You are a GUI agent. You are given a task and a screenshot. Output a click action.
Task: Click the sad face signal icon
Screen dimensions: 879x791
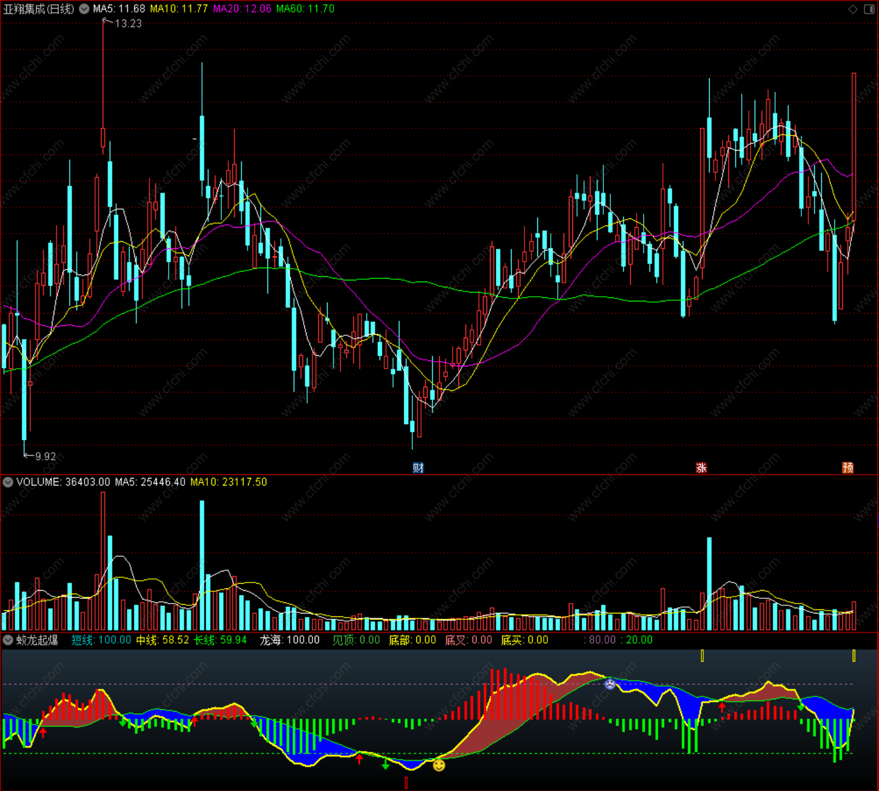610,684
